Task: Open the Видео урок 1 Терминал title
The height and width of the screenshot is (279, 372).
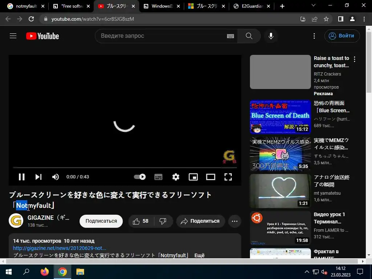Action: coord(329,218)
